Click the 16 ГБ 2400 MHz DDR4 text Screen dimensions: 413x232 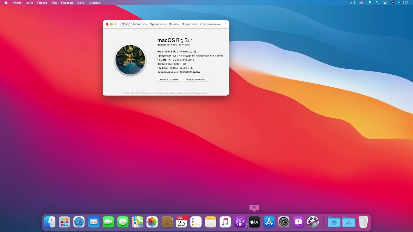pos(181,60)
